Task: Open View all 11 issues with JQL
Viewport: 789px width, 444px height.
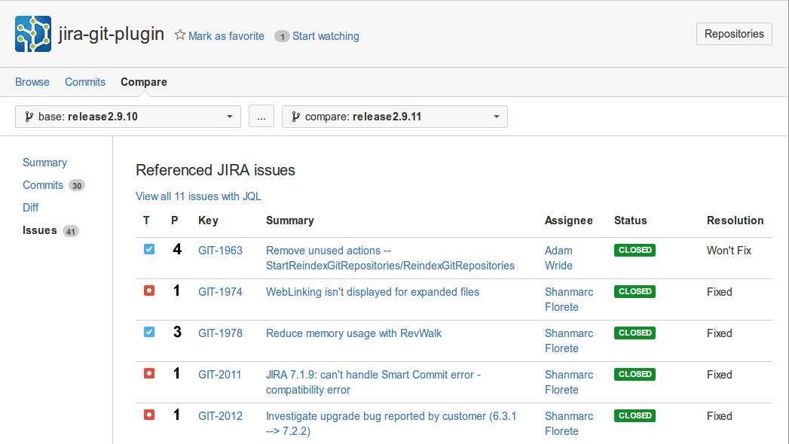Action: pos(198,196)
